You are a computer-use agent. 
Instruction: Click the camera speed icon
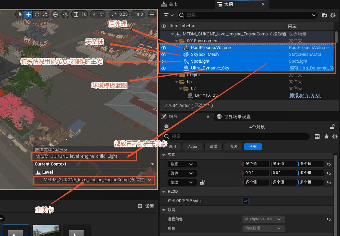click(136, 14)
